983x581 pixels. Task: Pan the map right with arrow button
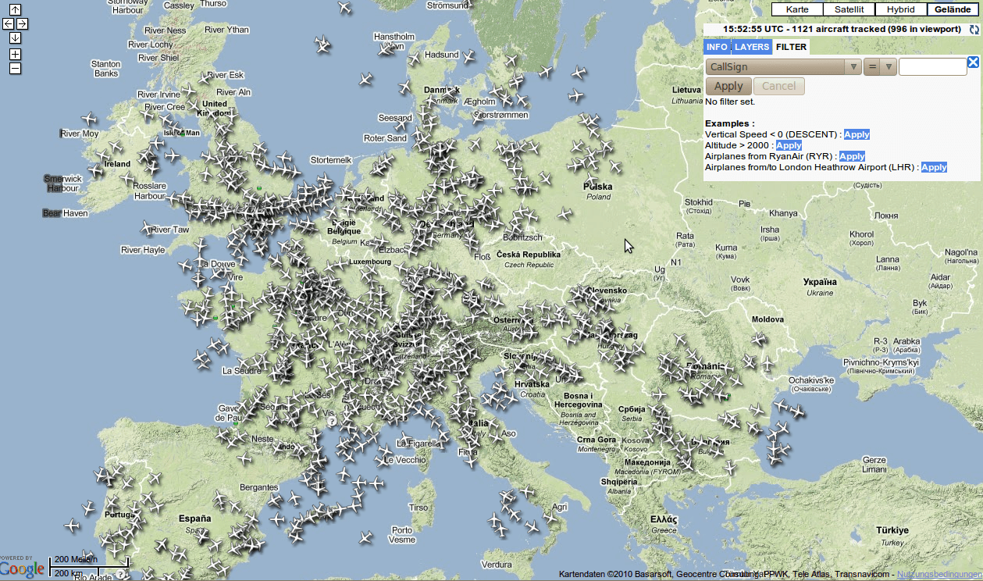pyautogui.click(x=23, y=24)
